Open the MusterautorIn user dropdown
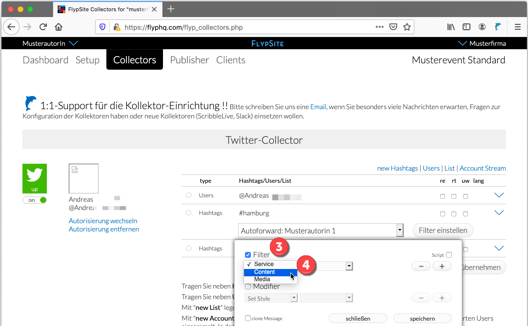Viewport: 528px width, 326px height. click(50, 43)
